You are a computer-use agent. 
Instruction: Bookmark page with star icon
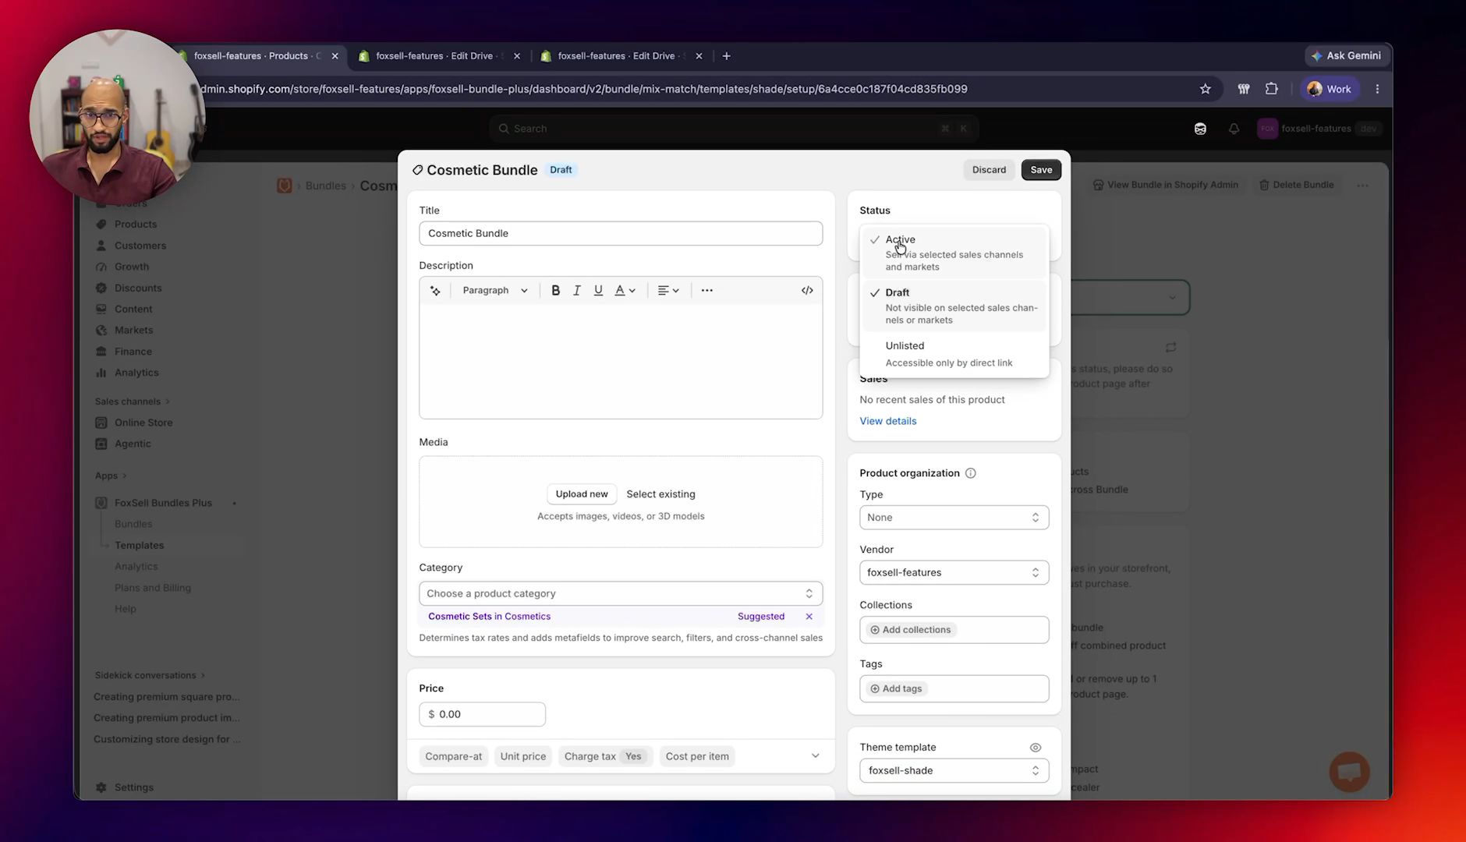[x=1205, y=89]
